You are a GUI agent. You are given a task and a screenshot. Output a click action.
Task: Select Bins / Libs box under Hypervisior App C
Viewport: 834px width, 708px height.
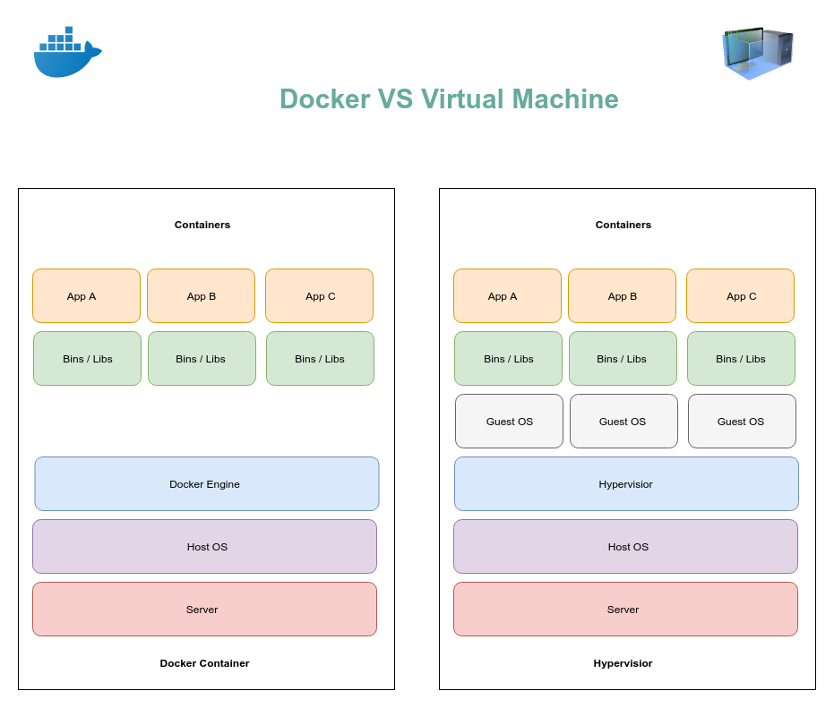point(742,359)
